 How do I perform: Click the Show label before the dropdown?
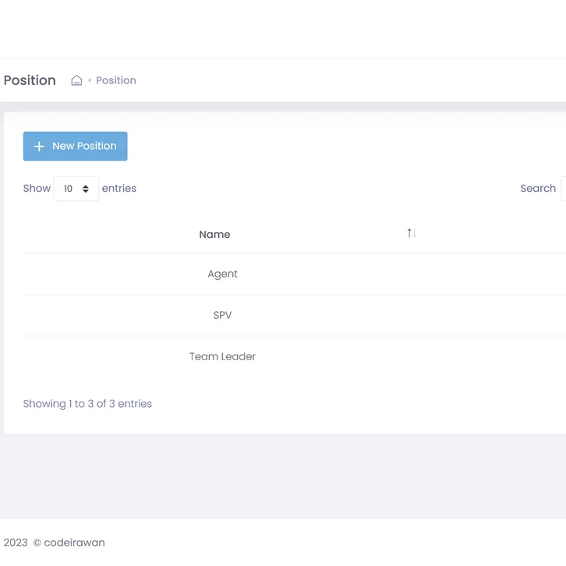point(37,189)
